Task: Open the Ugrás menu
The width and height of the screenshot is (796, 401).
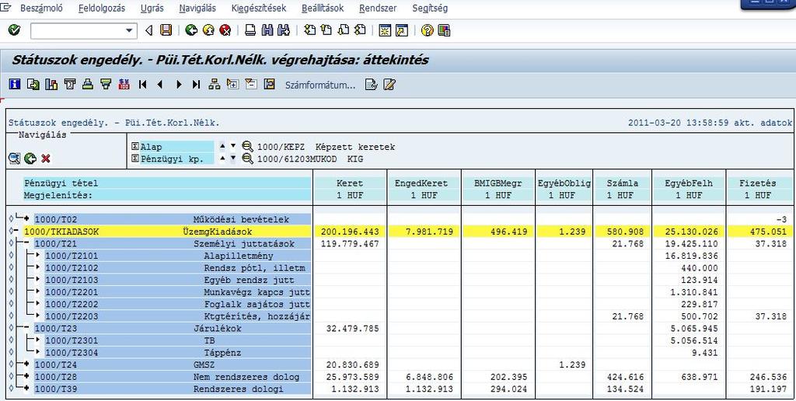Action: pos(152,8)
